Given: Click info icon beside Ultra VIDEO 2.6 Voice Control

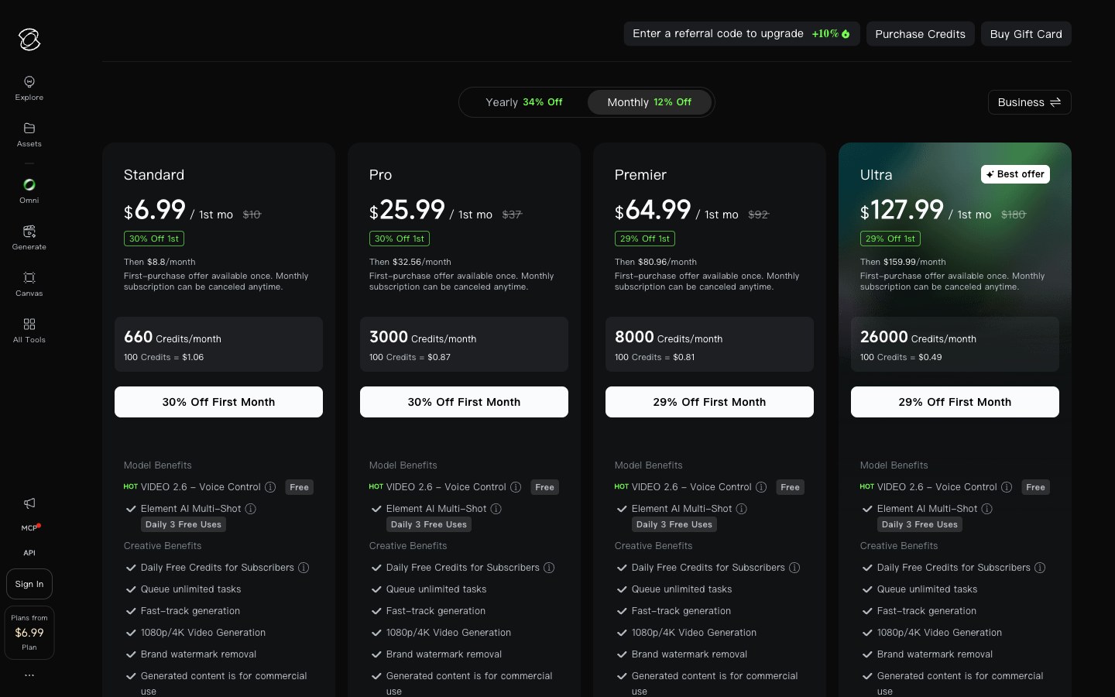Looking at the screenshot, I should (x=1007, y=487).
